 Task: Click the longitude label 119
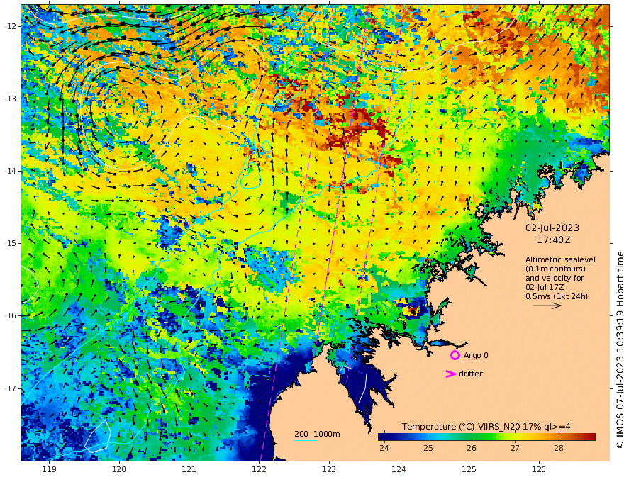(x=50, y=470)
